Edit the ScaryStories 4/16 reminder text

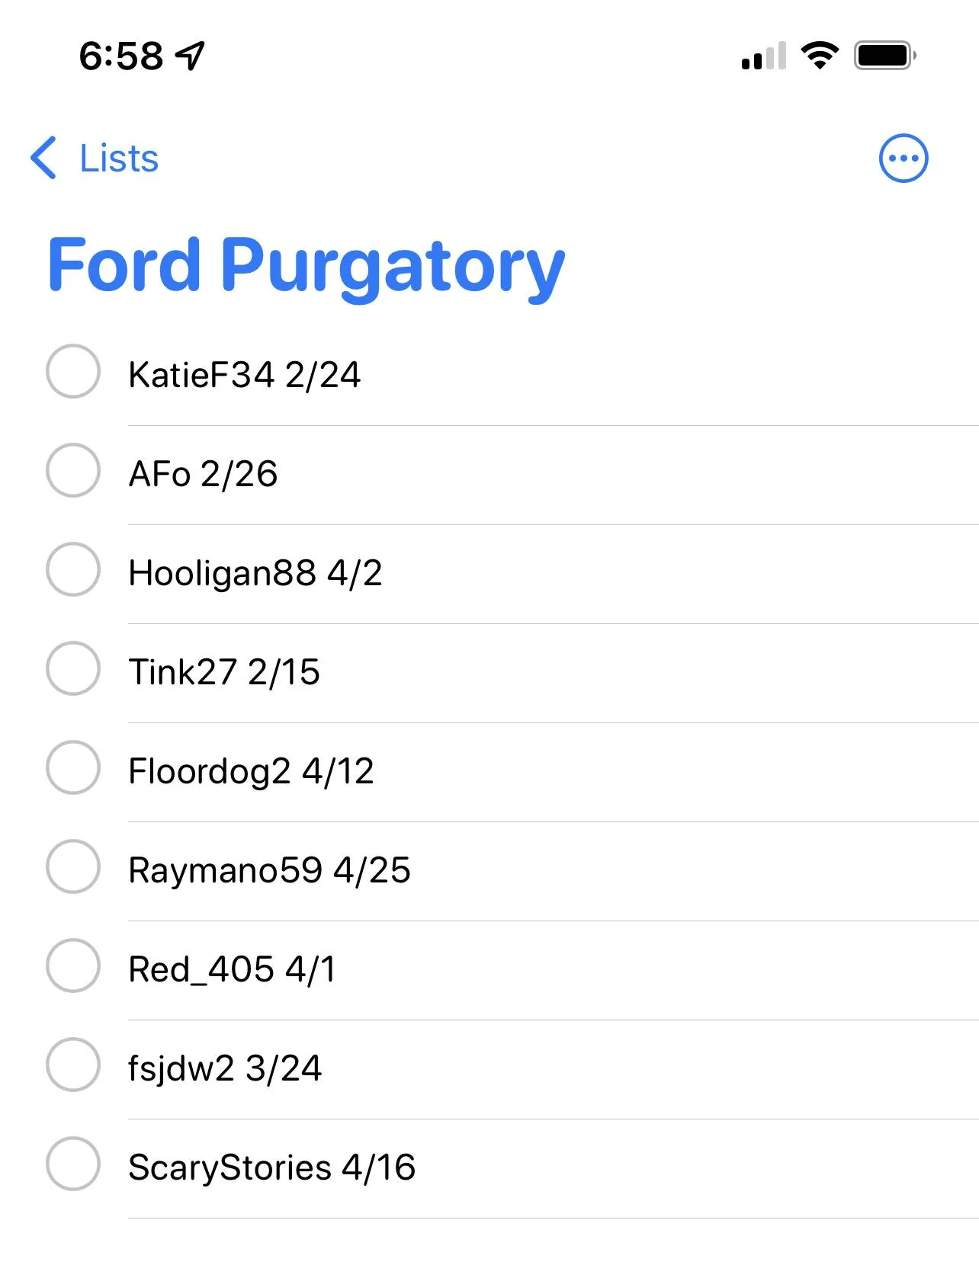tap(271, 1167)
